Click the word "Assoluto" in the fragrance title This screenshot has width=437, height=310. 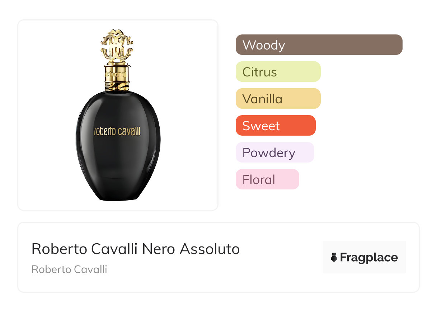coord(210,249)
